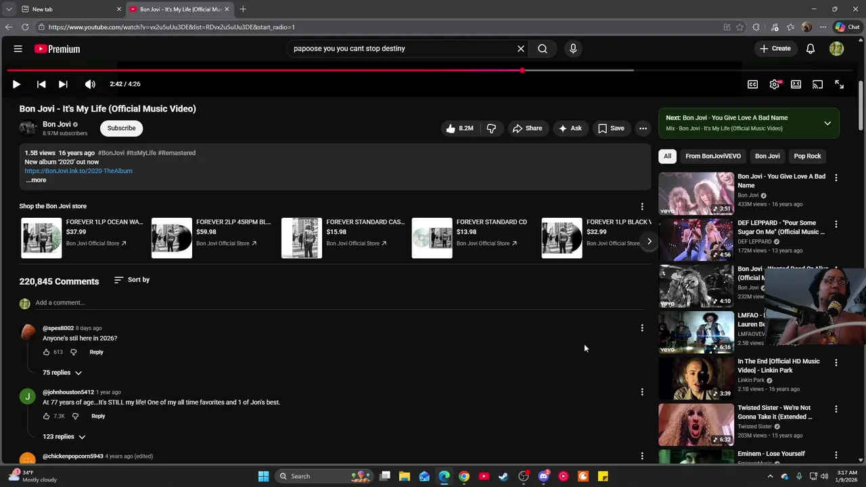Image resolution: width=866 pixels, height=487 pixels.
Task: Open options menu for @johnhouston5412 comment
Action: pyautogui.click(x=642, y=392)
